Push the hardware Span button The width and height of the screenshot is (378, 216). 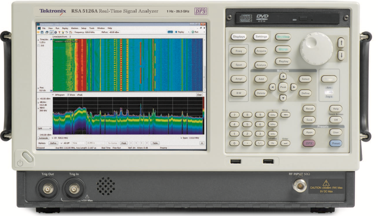click(239, 65)
